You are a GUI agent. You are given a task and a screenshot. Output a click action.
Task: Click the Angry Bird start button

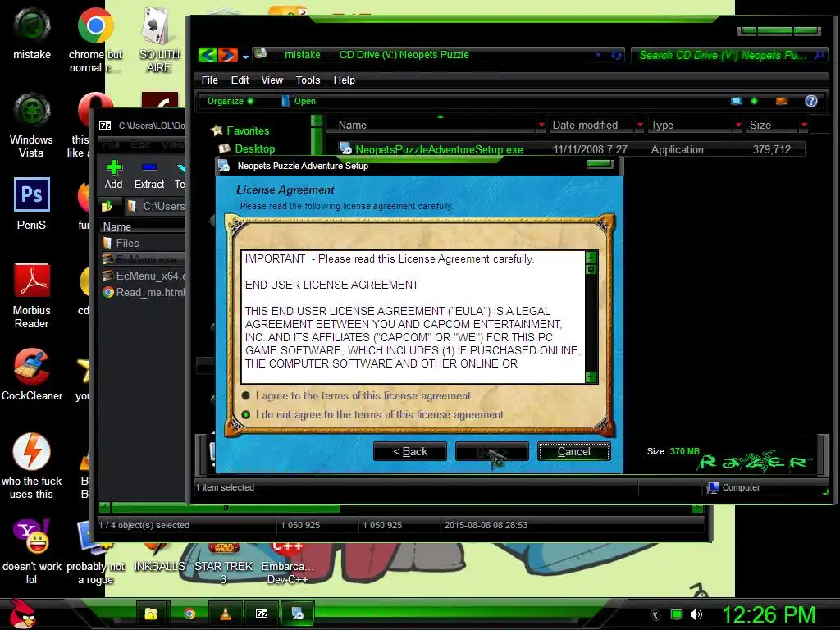pyautogui.click(x=22, y=614)
